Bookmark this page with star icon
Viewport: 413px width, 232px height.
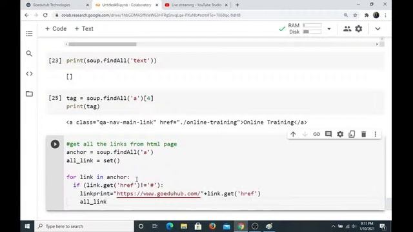(356, 15)
